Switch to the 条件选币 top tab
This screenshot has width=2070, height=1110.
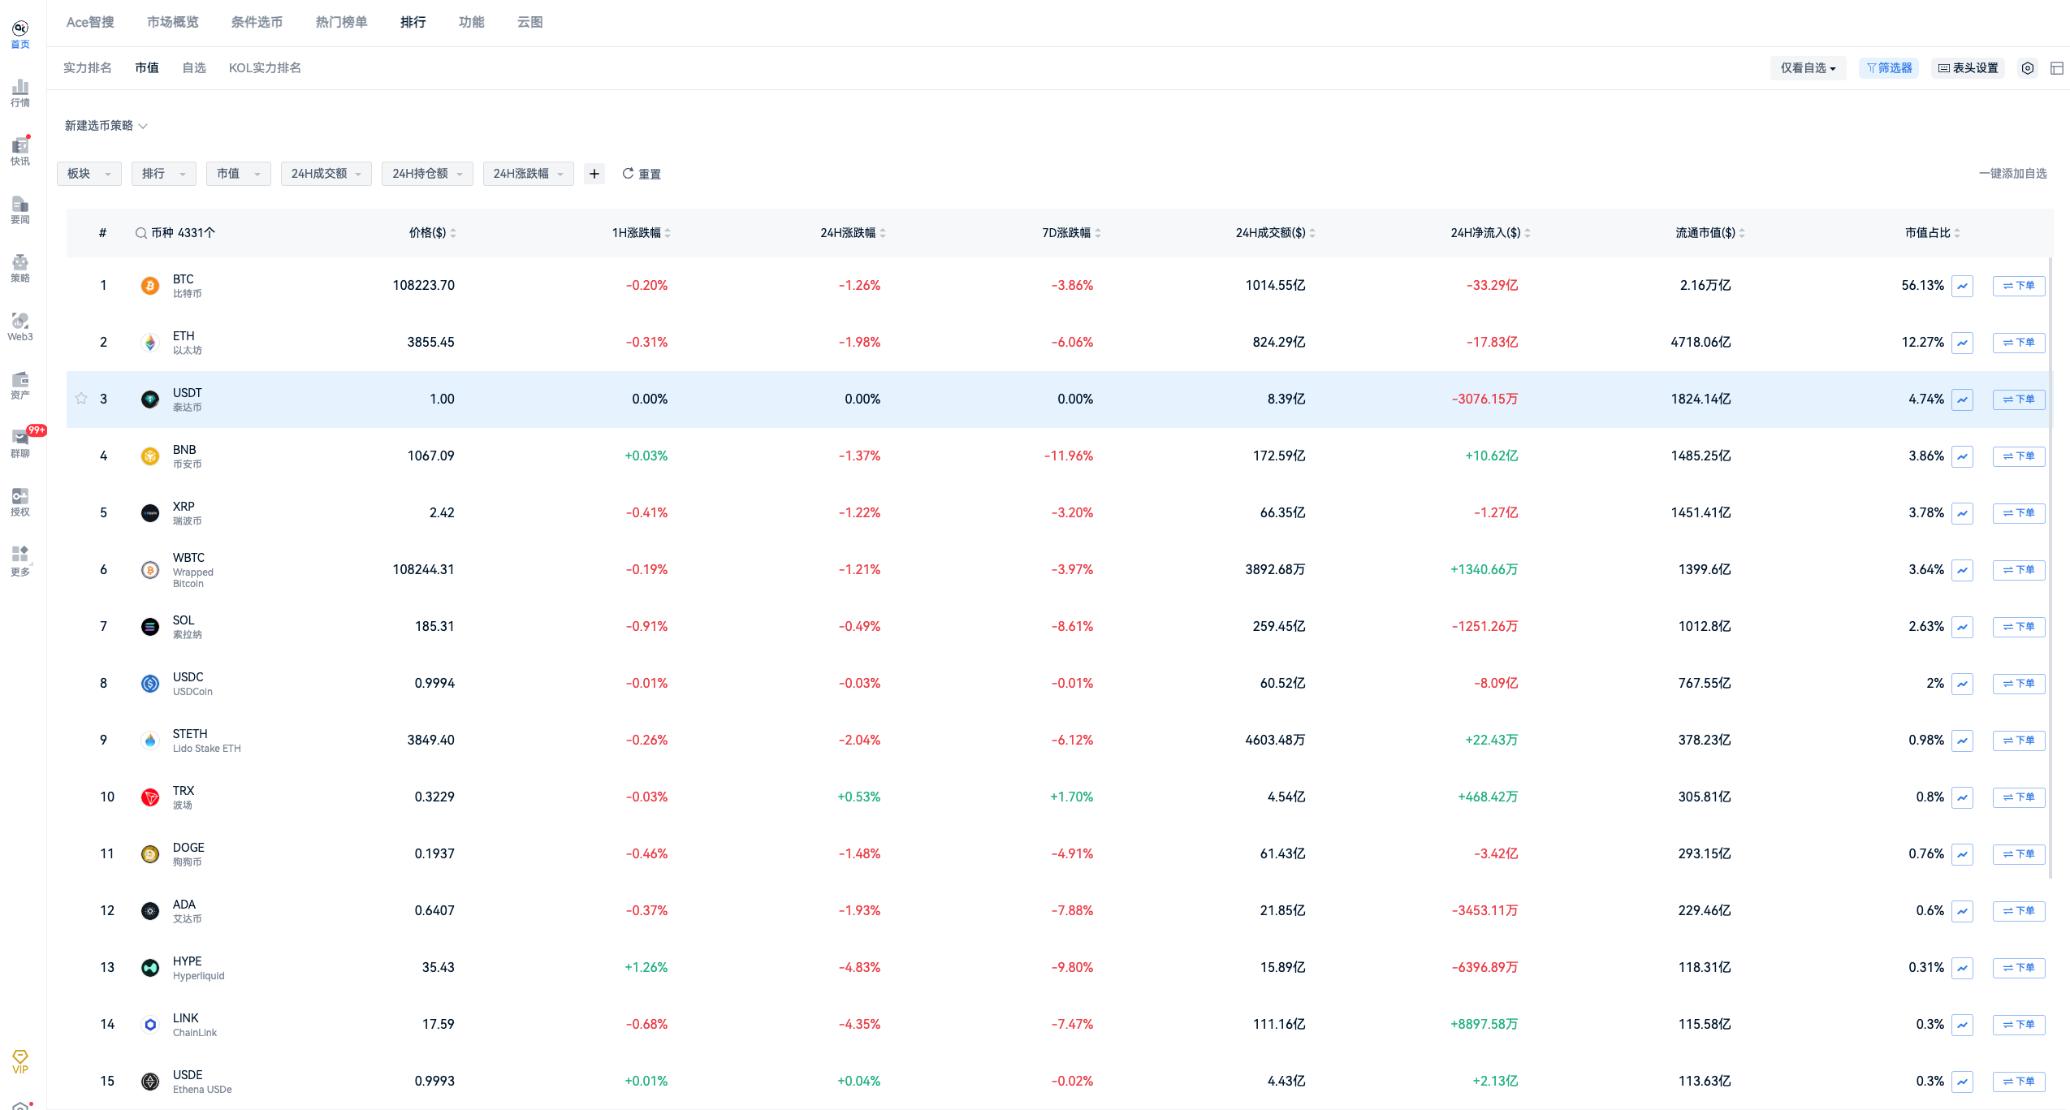click(x=257, y=22)
